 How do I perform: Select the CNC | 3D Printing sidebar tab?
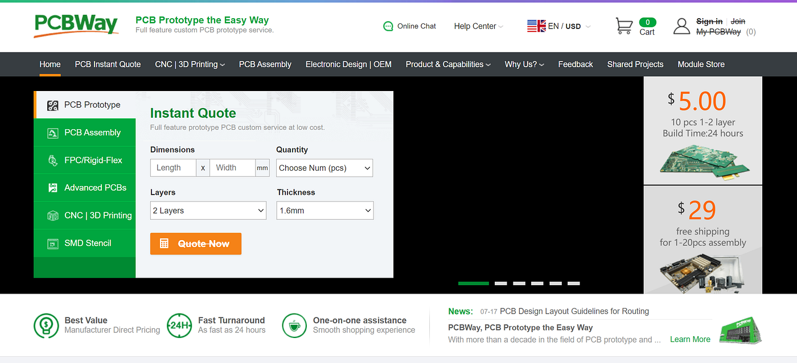[85, 216]
